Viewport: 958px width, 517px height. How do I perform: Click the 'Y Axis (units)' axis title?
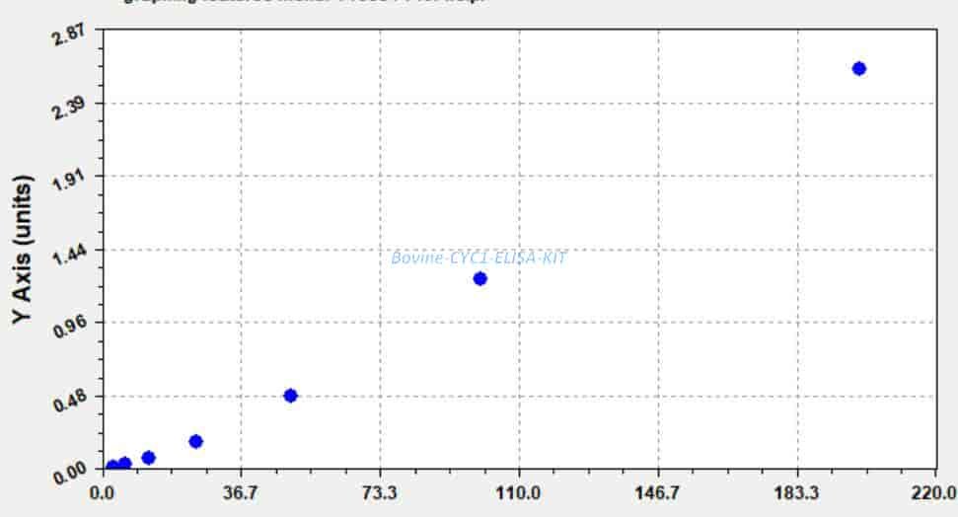(23, 250)
